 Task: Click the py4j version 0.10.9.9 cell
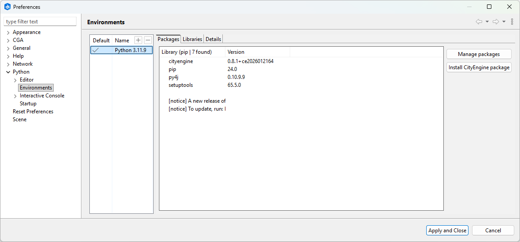[x=236, y=77]
